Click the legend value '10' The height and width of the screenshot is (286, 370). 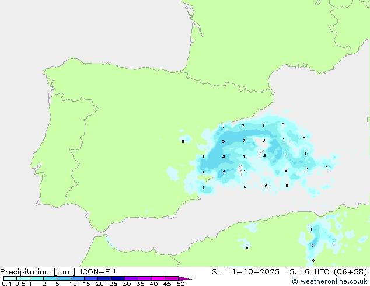73,284
